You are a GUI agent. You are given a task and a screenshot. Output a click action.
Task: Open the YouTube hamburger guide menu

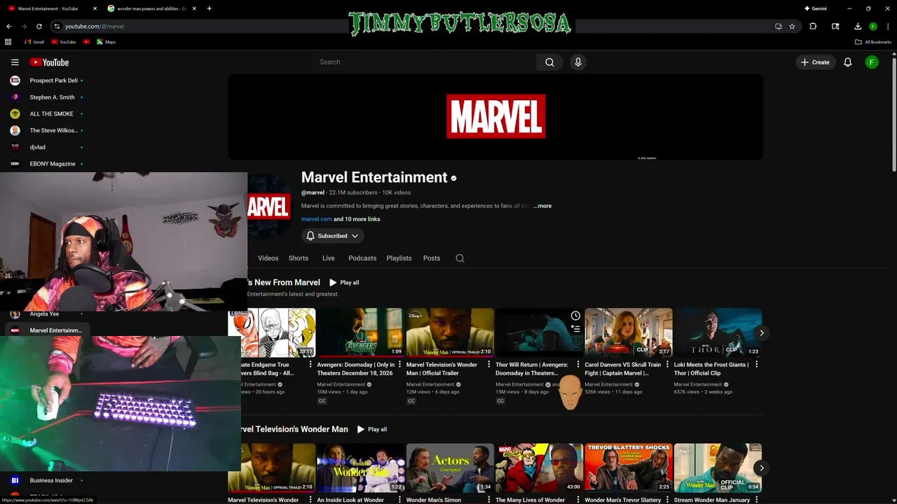15,62
